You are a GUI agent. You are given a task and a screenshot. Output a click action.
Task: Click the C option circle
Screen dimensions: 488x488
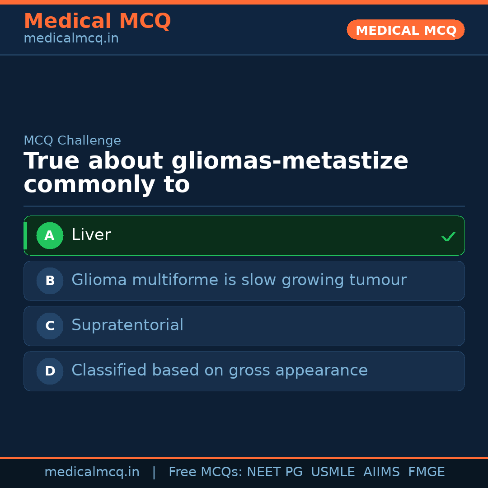50,326
